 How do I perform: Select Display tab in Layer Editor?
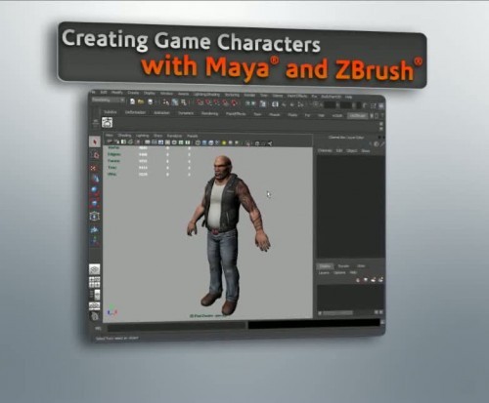point(325,266)
